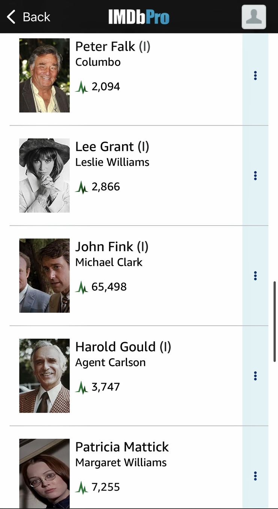This screenshot has height=509, width=278.
Task: Click Lee Grant's green STARmeter trend icon
Action: tap(82, 186)
